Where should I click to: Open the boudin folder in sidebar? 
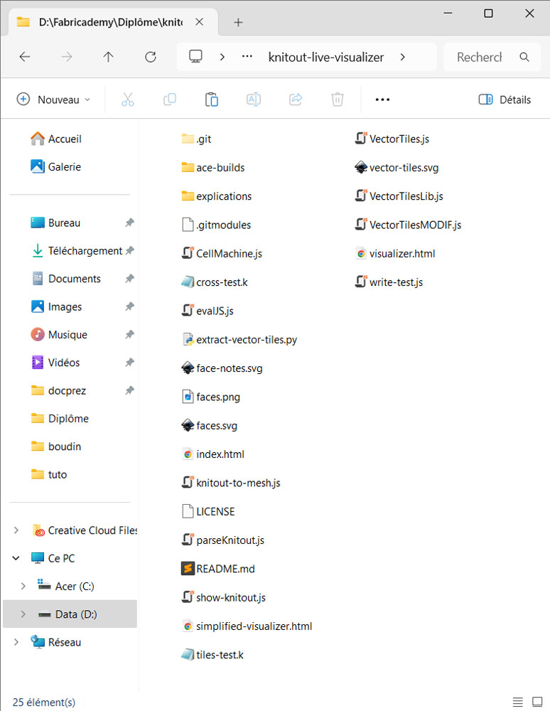(x=56, y=447)
